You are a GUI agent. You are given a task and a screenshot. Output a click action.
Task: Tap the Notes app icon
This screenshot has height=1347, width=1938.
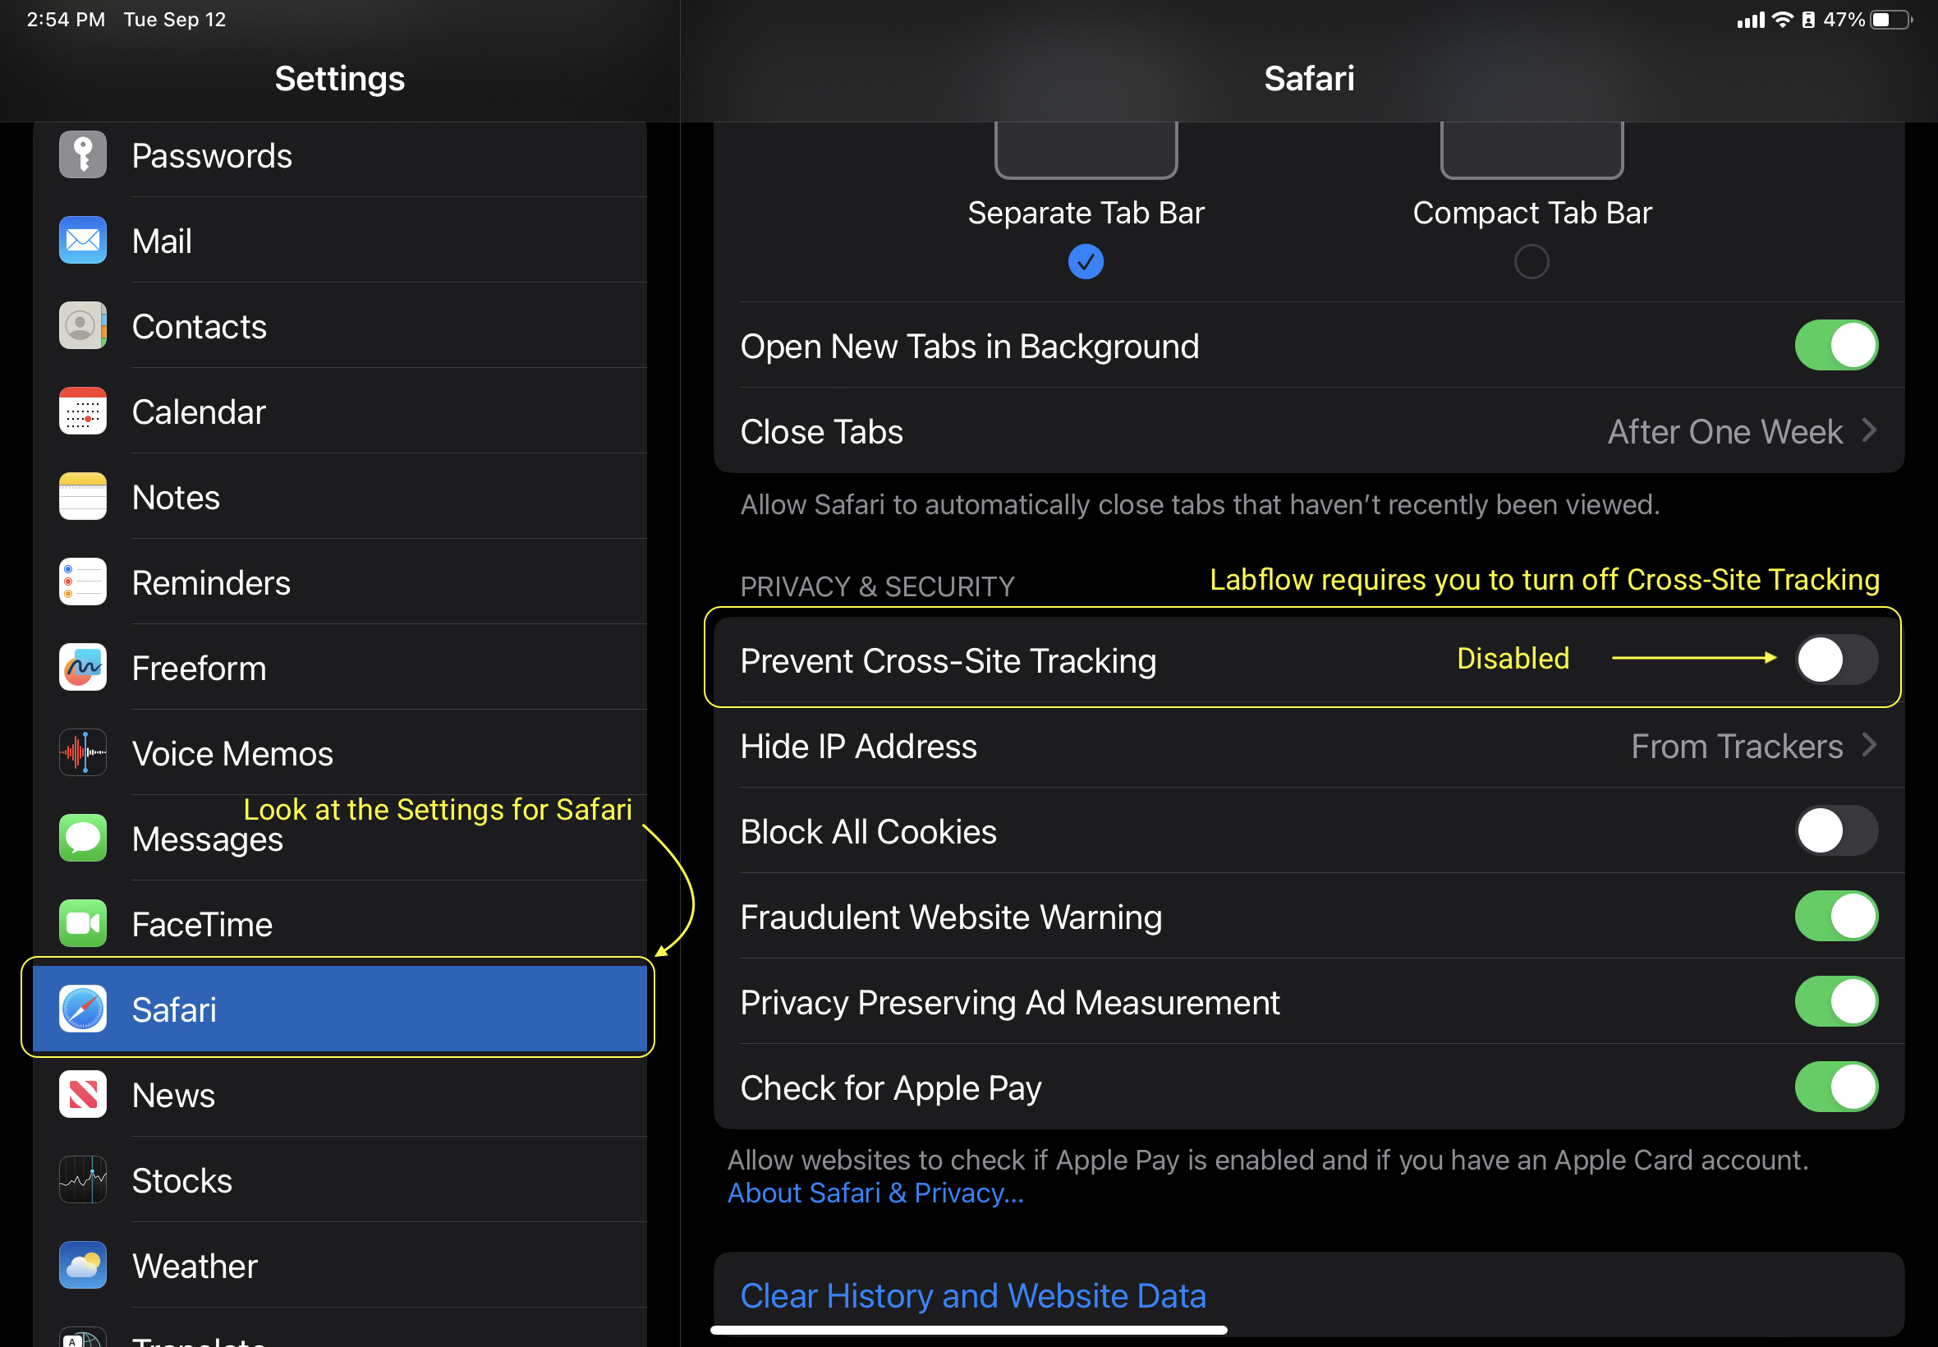83,496
